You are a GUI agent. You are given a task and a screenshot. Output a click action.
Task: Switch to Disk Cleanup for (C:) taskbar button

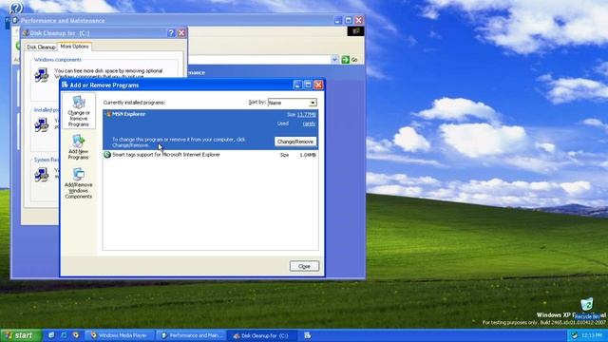(262, 335)
